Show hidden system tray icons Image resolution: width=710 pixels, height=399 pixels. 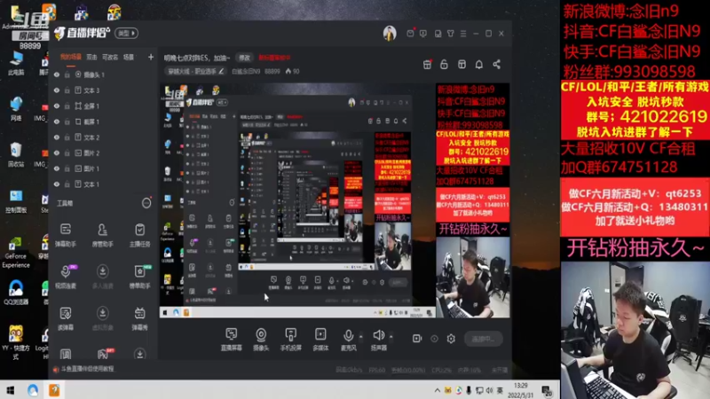click(x=437, y=390)
